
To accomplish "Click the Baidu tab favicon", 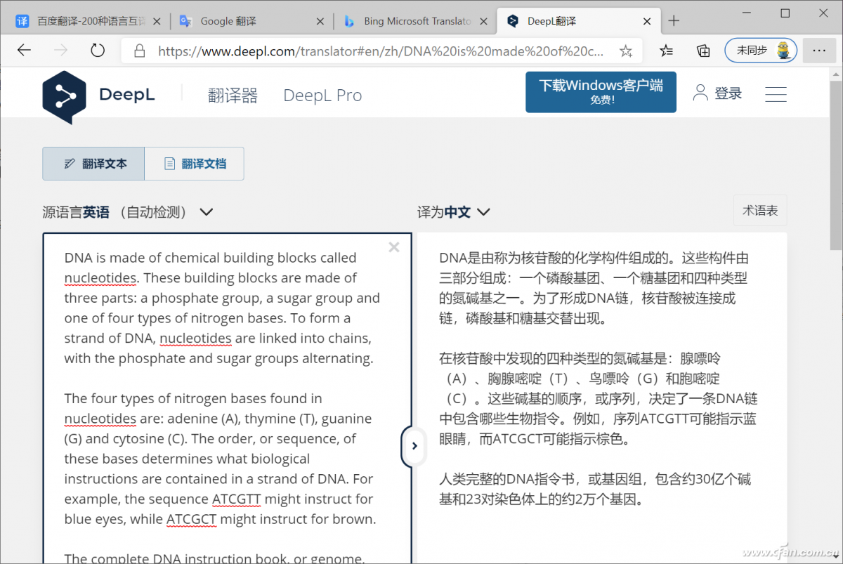I will point(22,21).
